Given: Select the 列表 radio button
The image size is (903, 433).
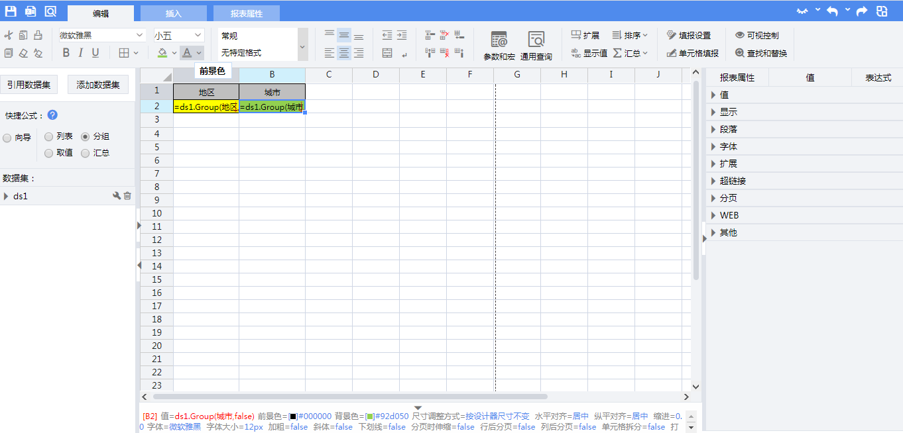Looking at the screenshot, I should point(49,136).
